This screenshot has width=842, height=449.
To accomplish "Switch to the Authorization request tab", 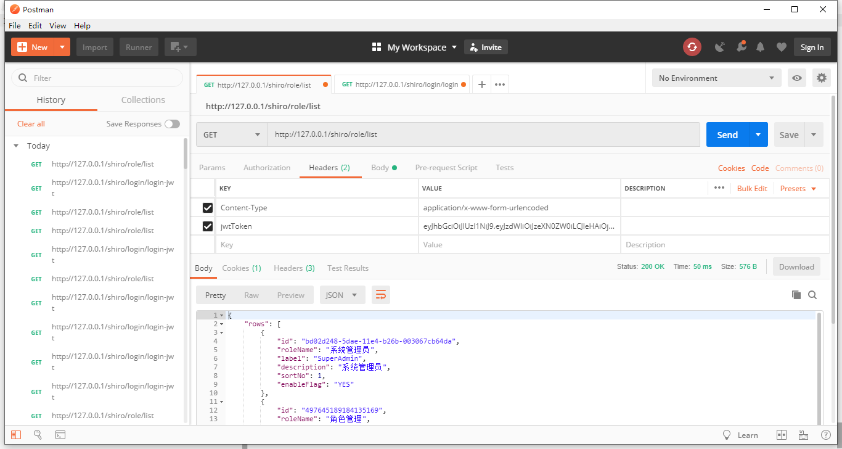I will 267,168.
